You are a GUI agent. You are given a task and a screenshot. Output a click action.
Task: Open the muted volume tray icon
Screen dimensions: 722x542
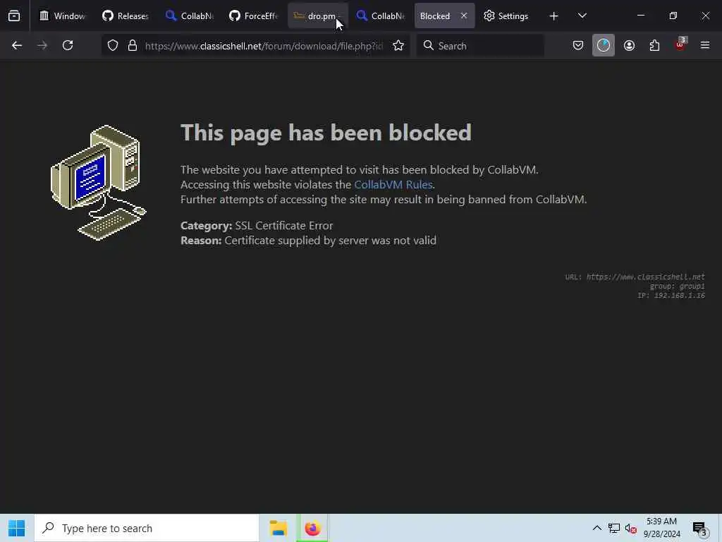point(631,528)
